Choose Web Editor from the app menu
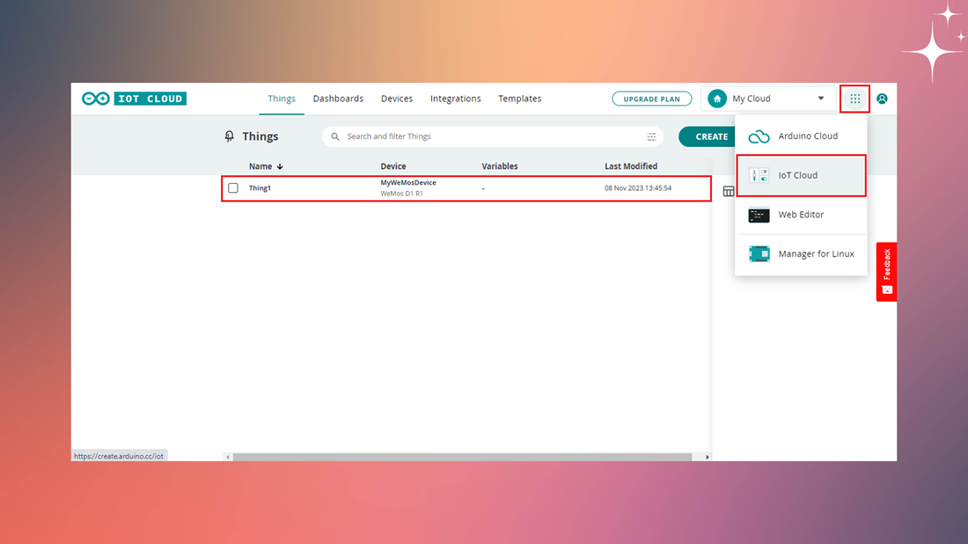The image size is (968, 544). pos(802,215)
